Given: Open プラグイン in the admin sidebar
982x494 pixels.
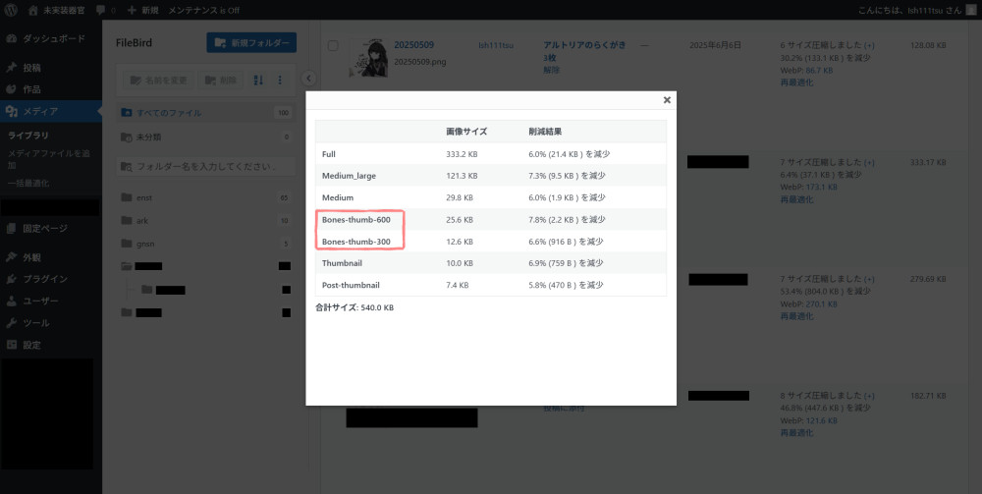Looking at the screenshot, I should [44, 279].
